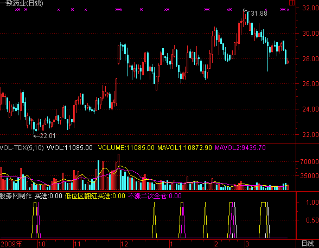Click the 31.88 high price arrow marker
319x248 pixels.
(x=256, y=13)
